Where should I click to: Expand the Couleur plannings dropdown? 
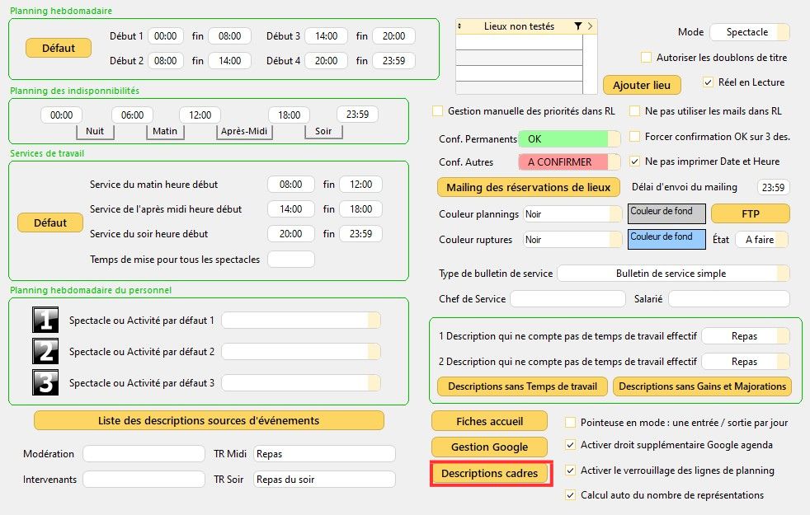(x=572, y=214)
